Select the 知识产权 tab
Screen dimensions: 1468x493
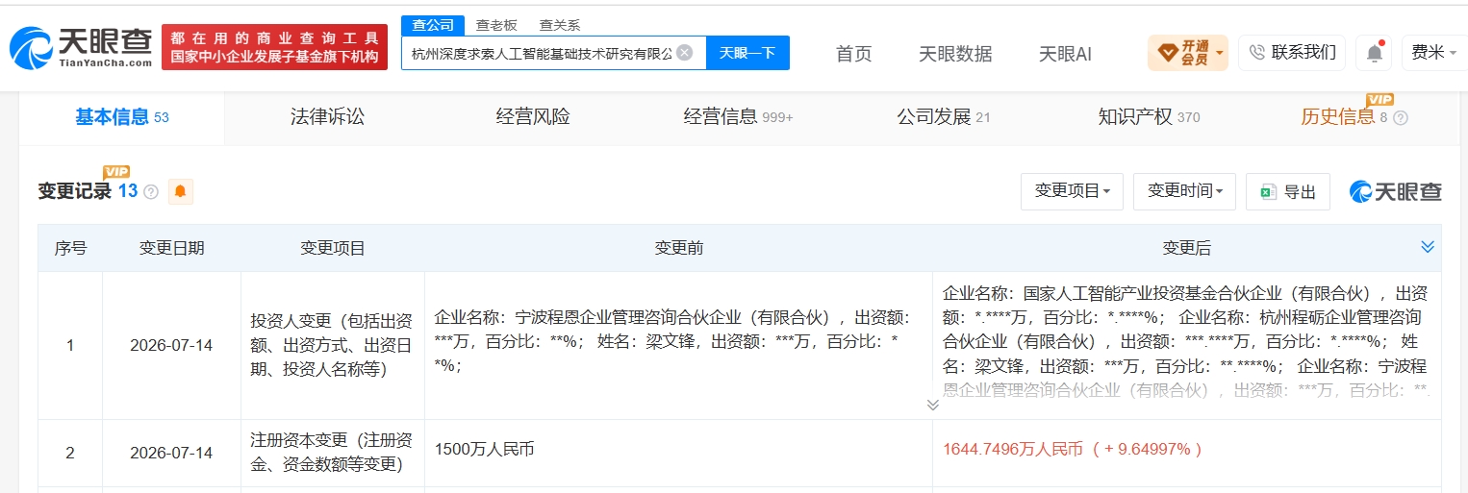pyautogui.click(x=1149, y=117)
